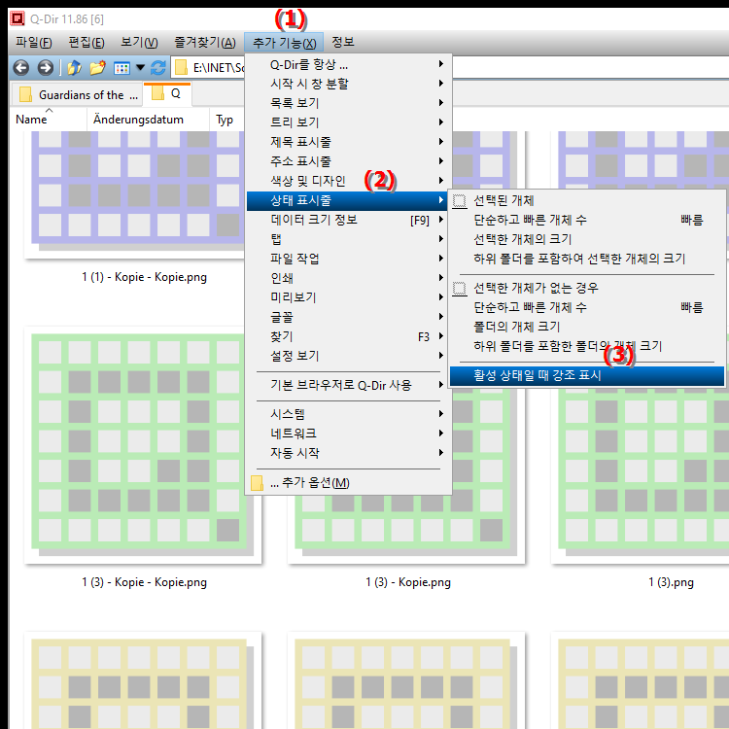Viewport: 729px width, 729px height.
Task: Open the 찾기 F3 submenu
Action: coord(348,337)
